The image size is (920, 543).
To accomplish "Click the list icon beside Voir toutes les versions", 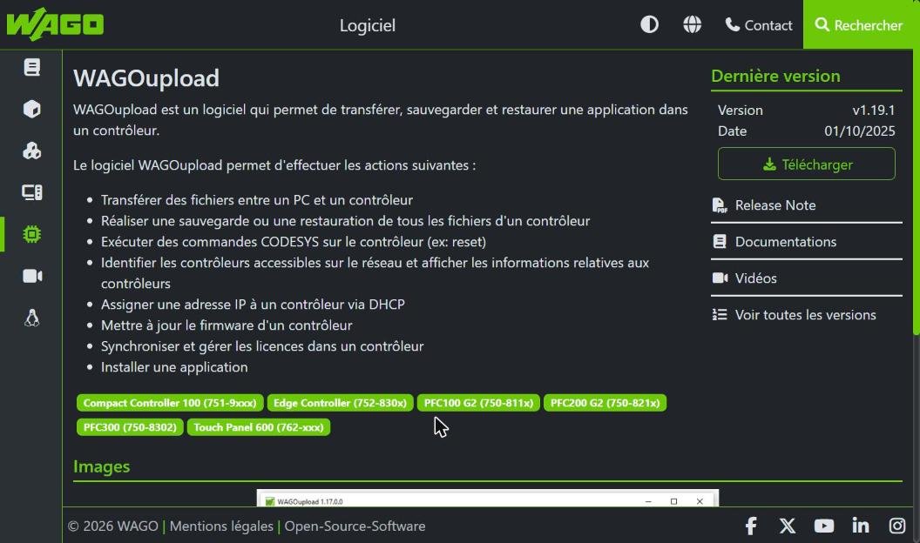I will (720, 314).
